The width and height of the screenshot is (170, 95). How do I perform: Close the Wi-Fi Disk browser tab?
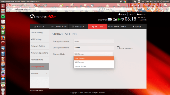tap(58, 5)
